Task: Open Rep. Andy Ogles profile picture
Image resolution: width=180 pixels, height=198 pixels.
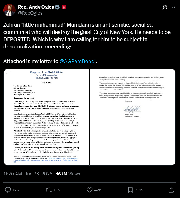Action: (9, 10)
